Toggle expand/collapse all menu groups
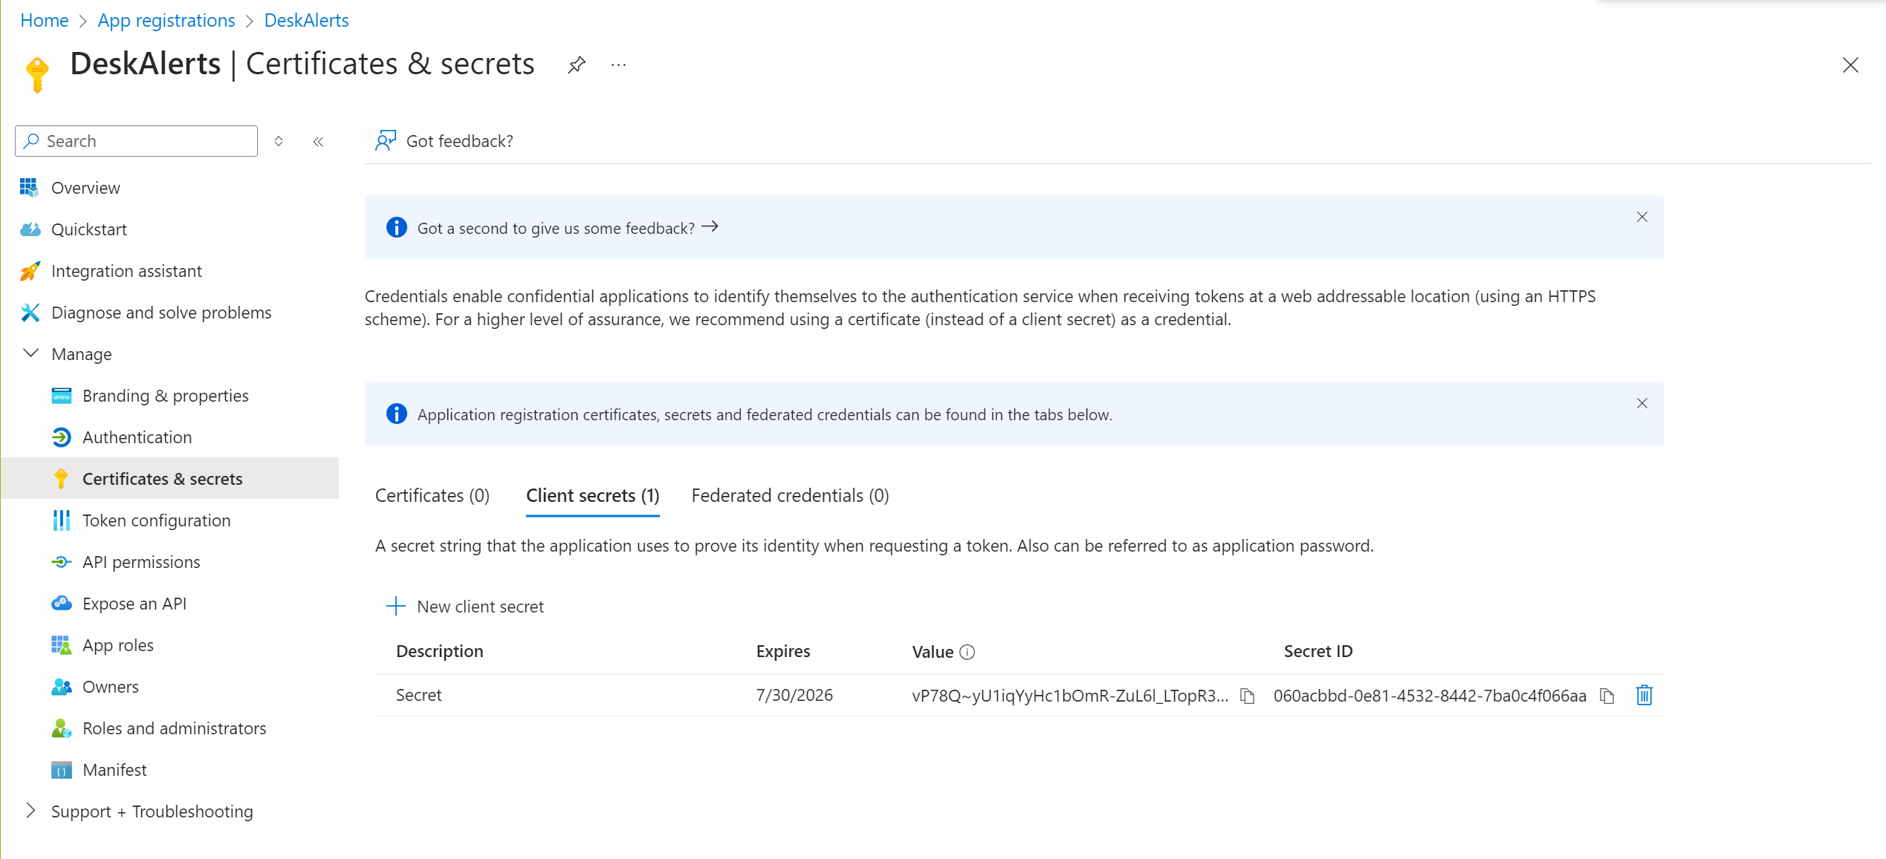The image size is (1886, 859). point(279,141)
